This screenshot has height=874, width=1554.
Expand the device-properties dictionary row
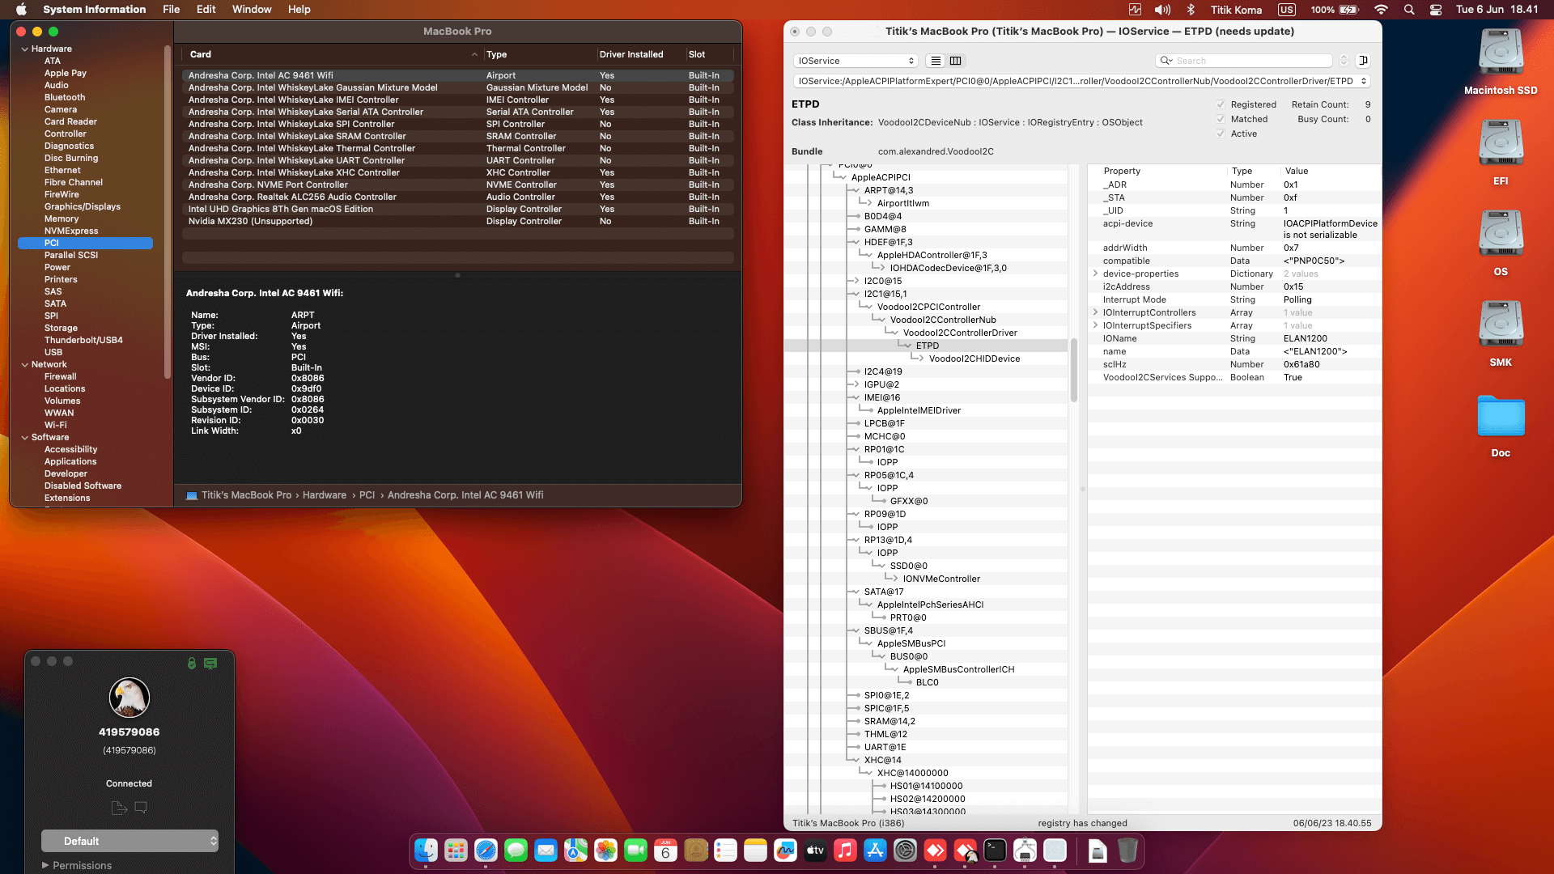1095,274
